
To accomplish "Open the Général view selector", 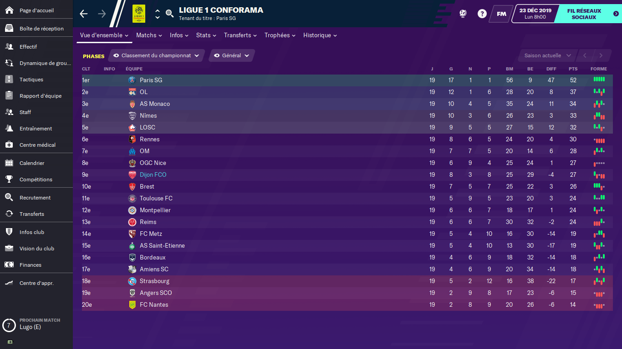I will tap(232, 55).
